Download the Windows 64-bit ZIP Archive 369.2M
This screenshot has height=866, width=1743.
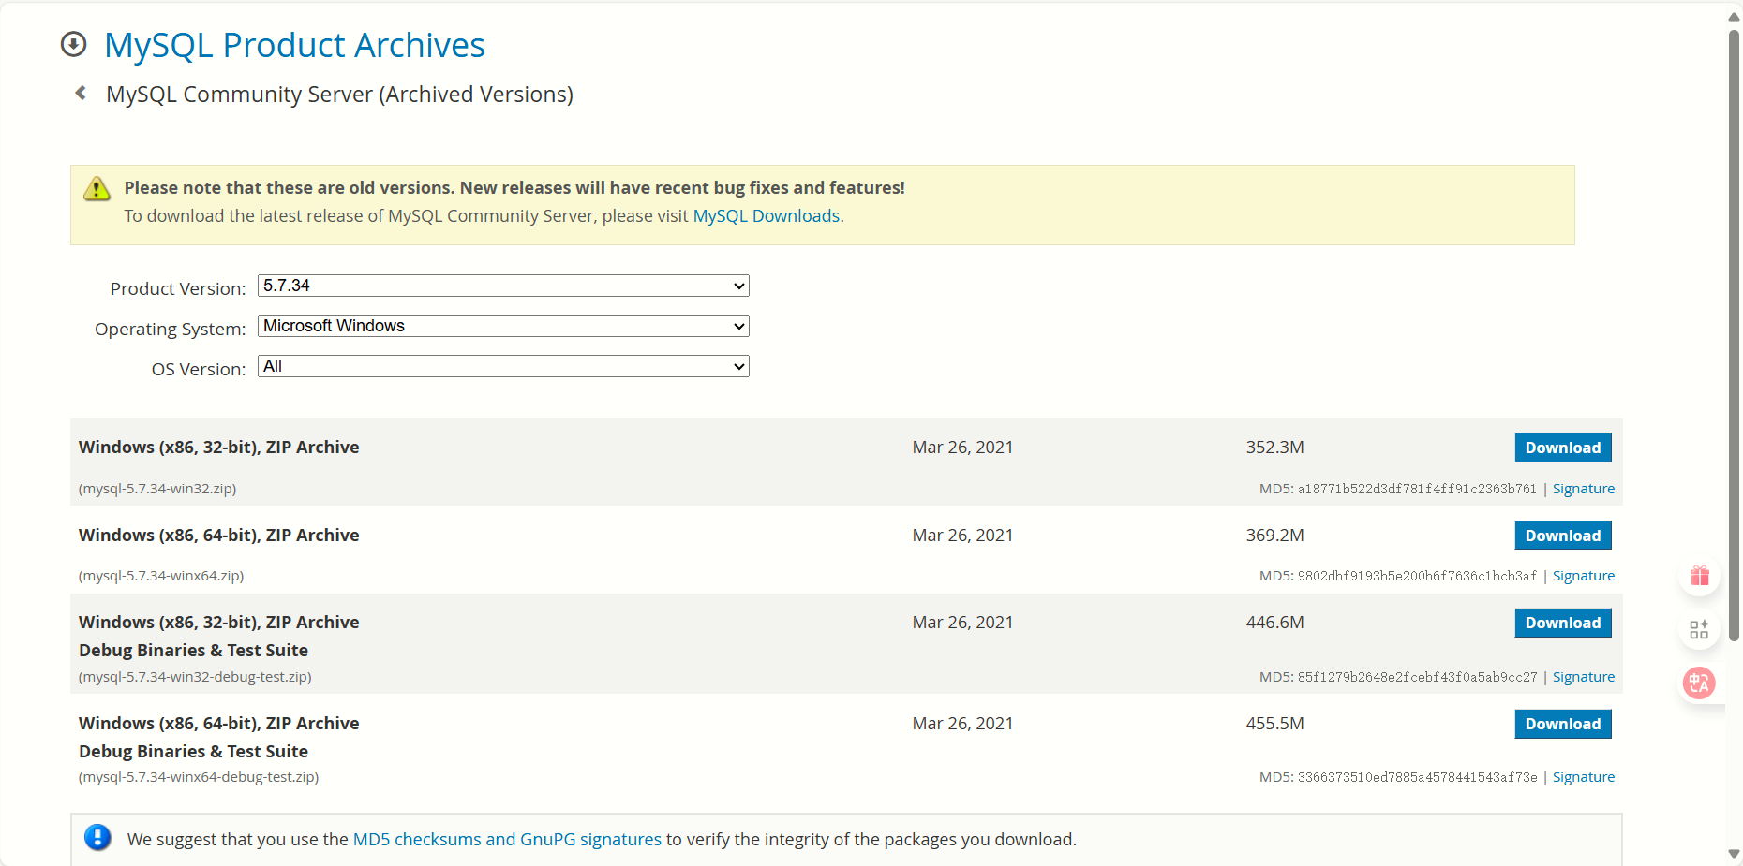pyautogui.click(x=1563, y=536)
